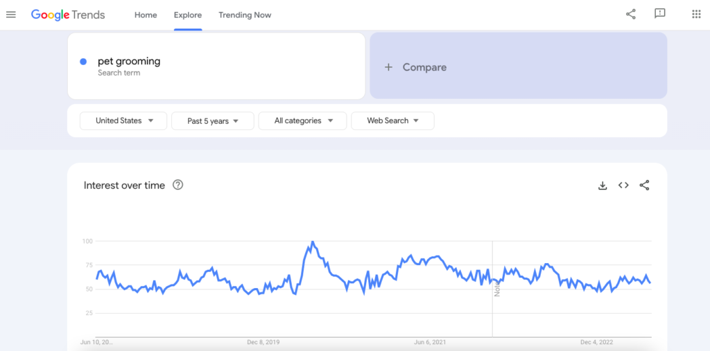The image size is (710, 351).
Task: Open help icon beside Interest over time
Action: (177, 185)
